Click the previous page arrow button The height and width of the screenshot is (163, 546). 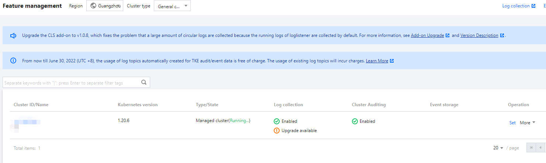point(541,148)
